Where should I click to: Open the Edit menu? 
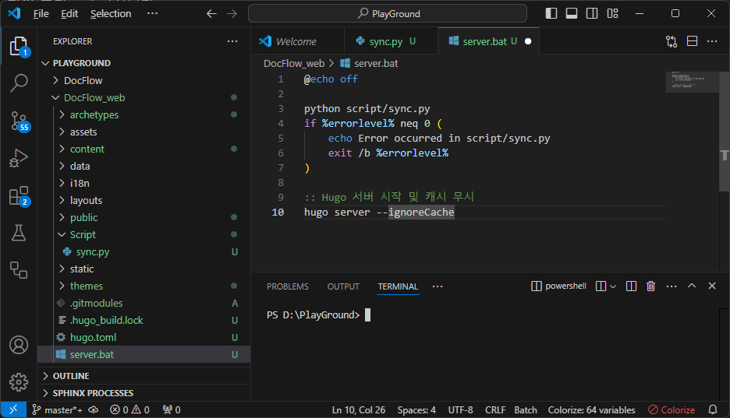coord(69,14)
